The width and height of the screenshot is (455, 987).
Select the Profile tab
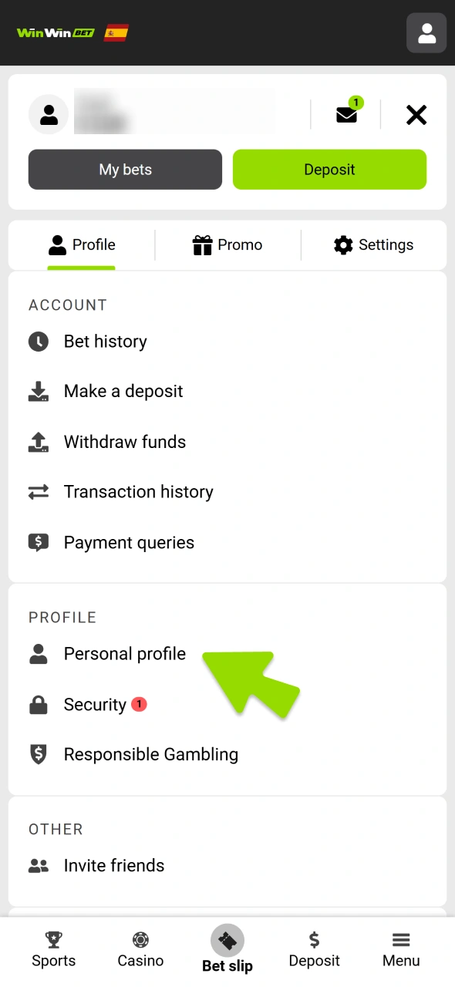(82, 244)
